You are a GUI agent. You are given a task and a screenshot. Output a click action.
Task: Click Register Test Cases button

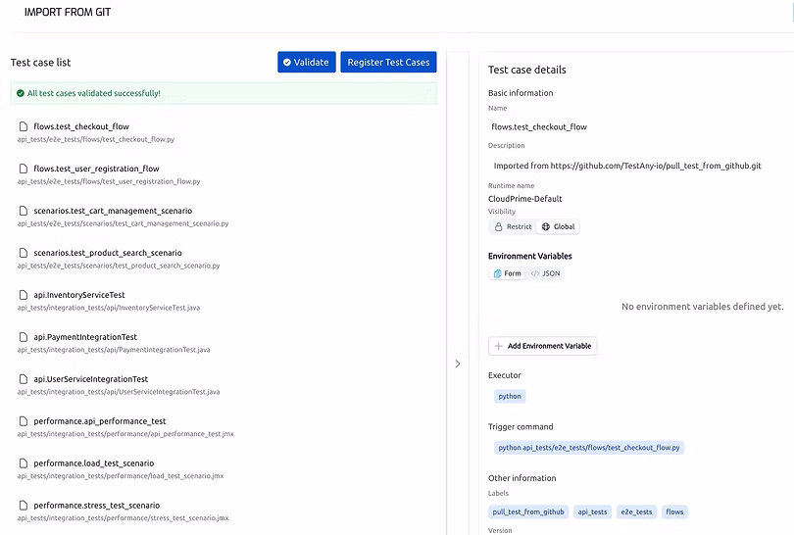tap(388, 63)
